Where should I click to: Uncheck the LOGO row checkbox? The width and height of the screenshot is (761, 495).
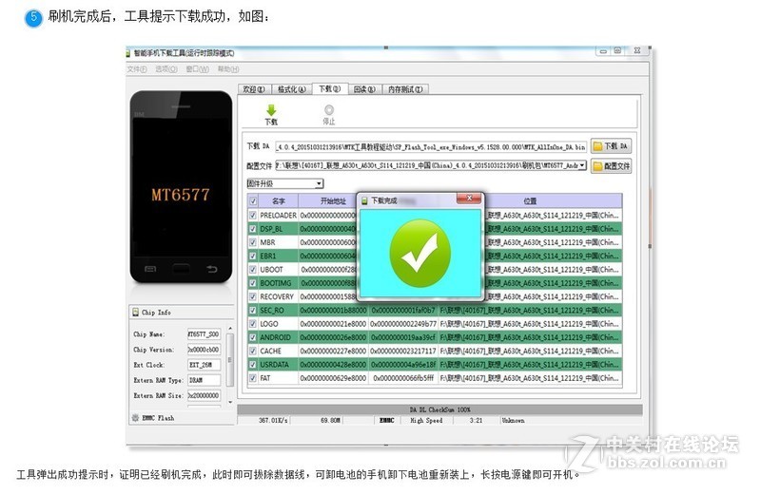click(253, 323)
